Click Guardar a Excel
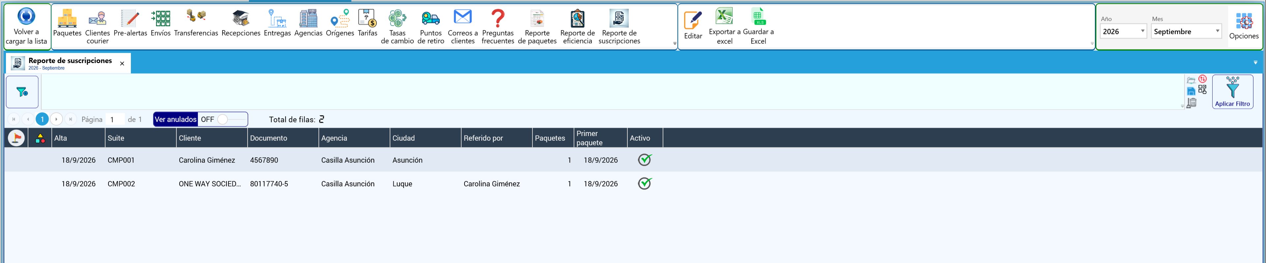This screenshot has width=1266, height=263. 758,26
